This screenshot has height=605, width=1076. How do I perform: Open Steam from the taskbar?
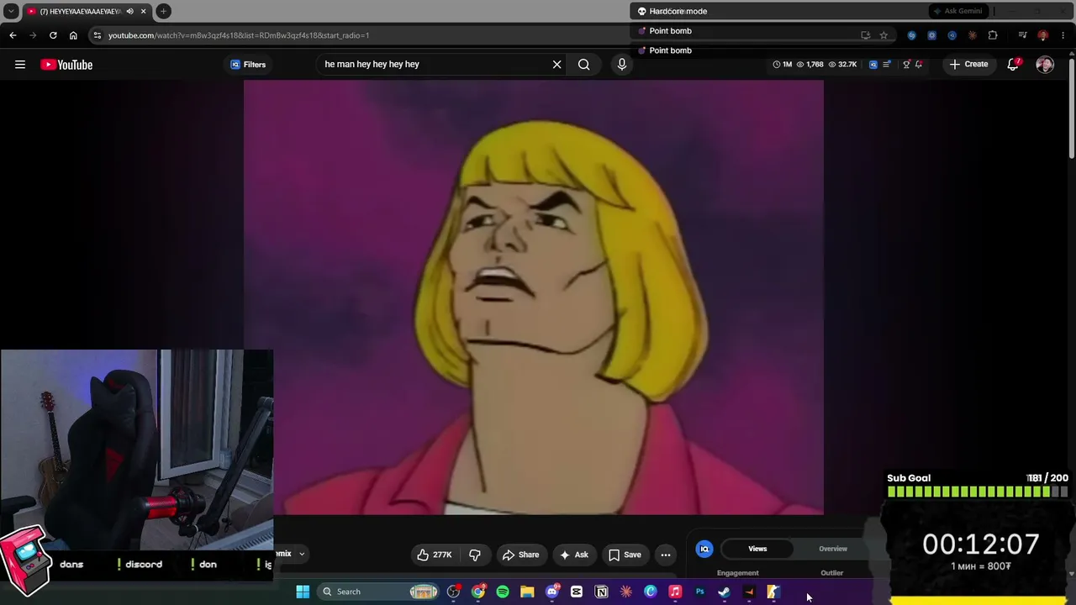(x=724, y=592)
